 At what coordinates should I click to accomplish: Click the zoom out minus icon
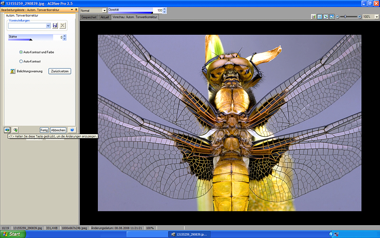(337, 17)
